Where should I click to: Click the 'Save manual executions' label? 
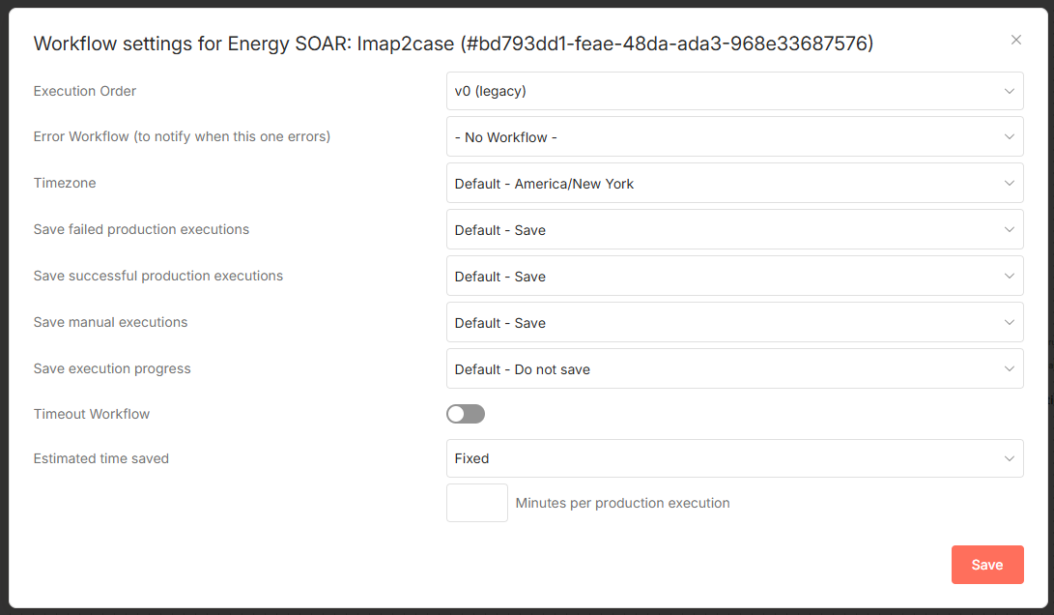tap(110, 322)
